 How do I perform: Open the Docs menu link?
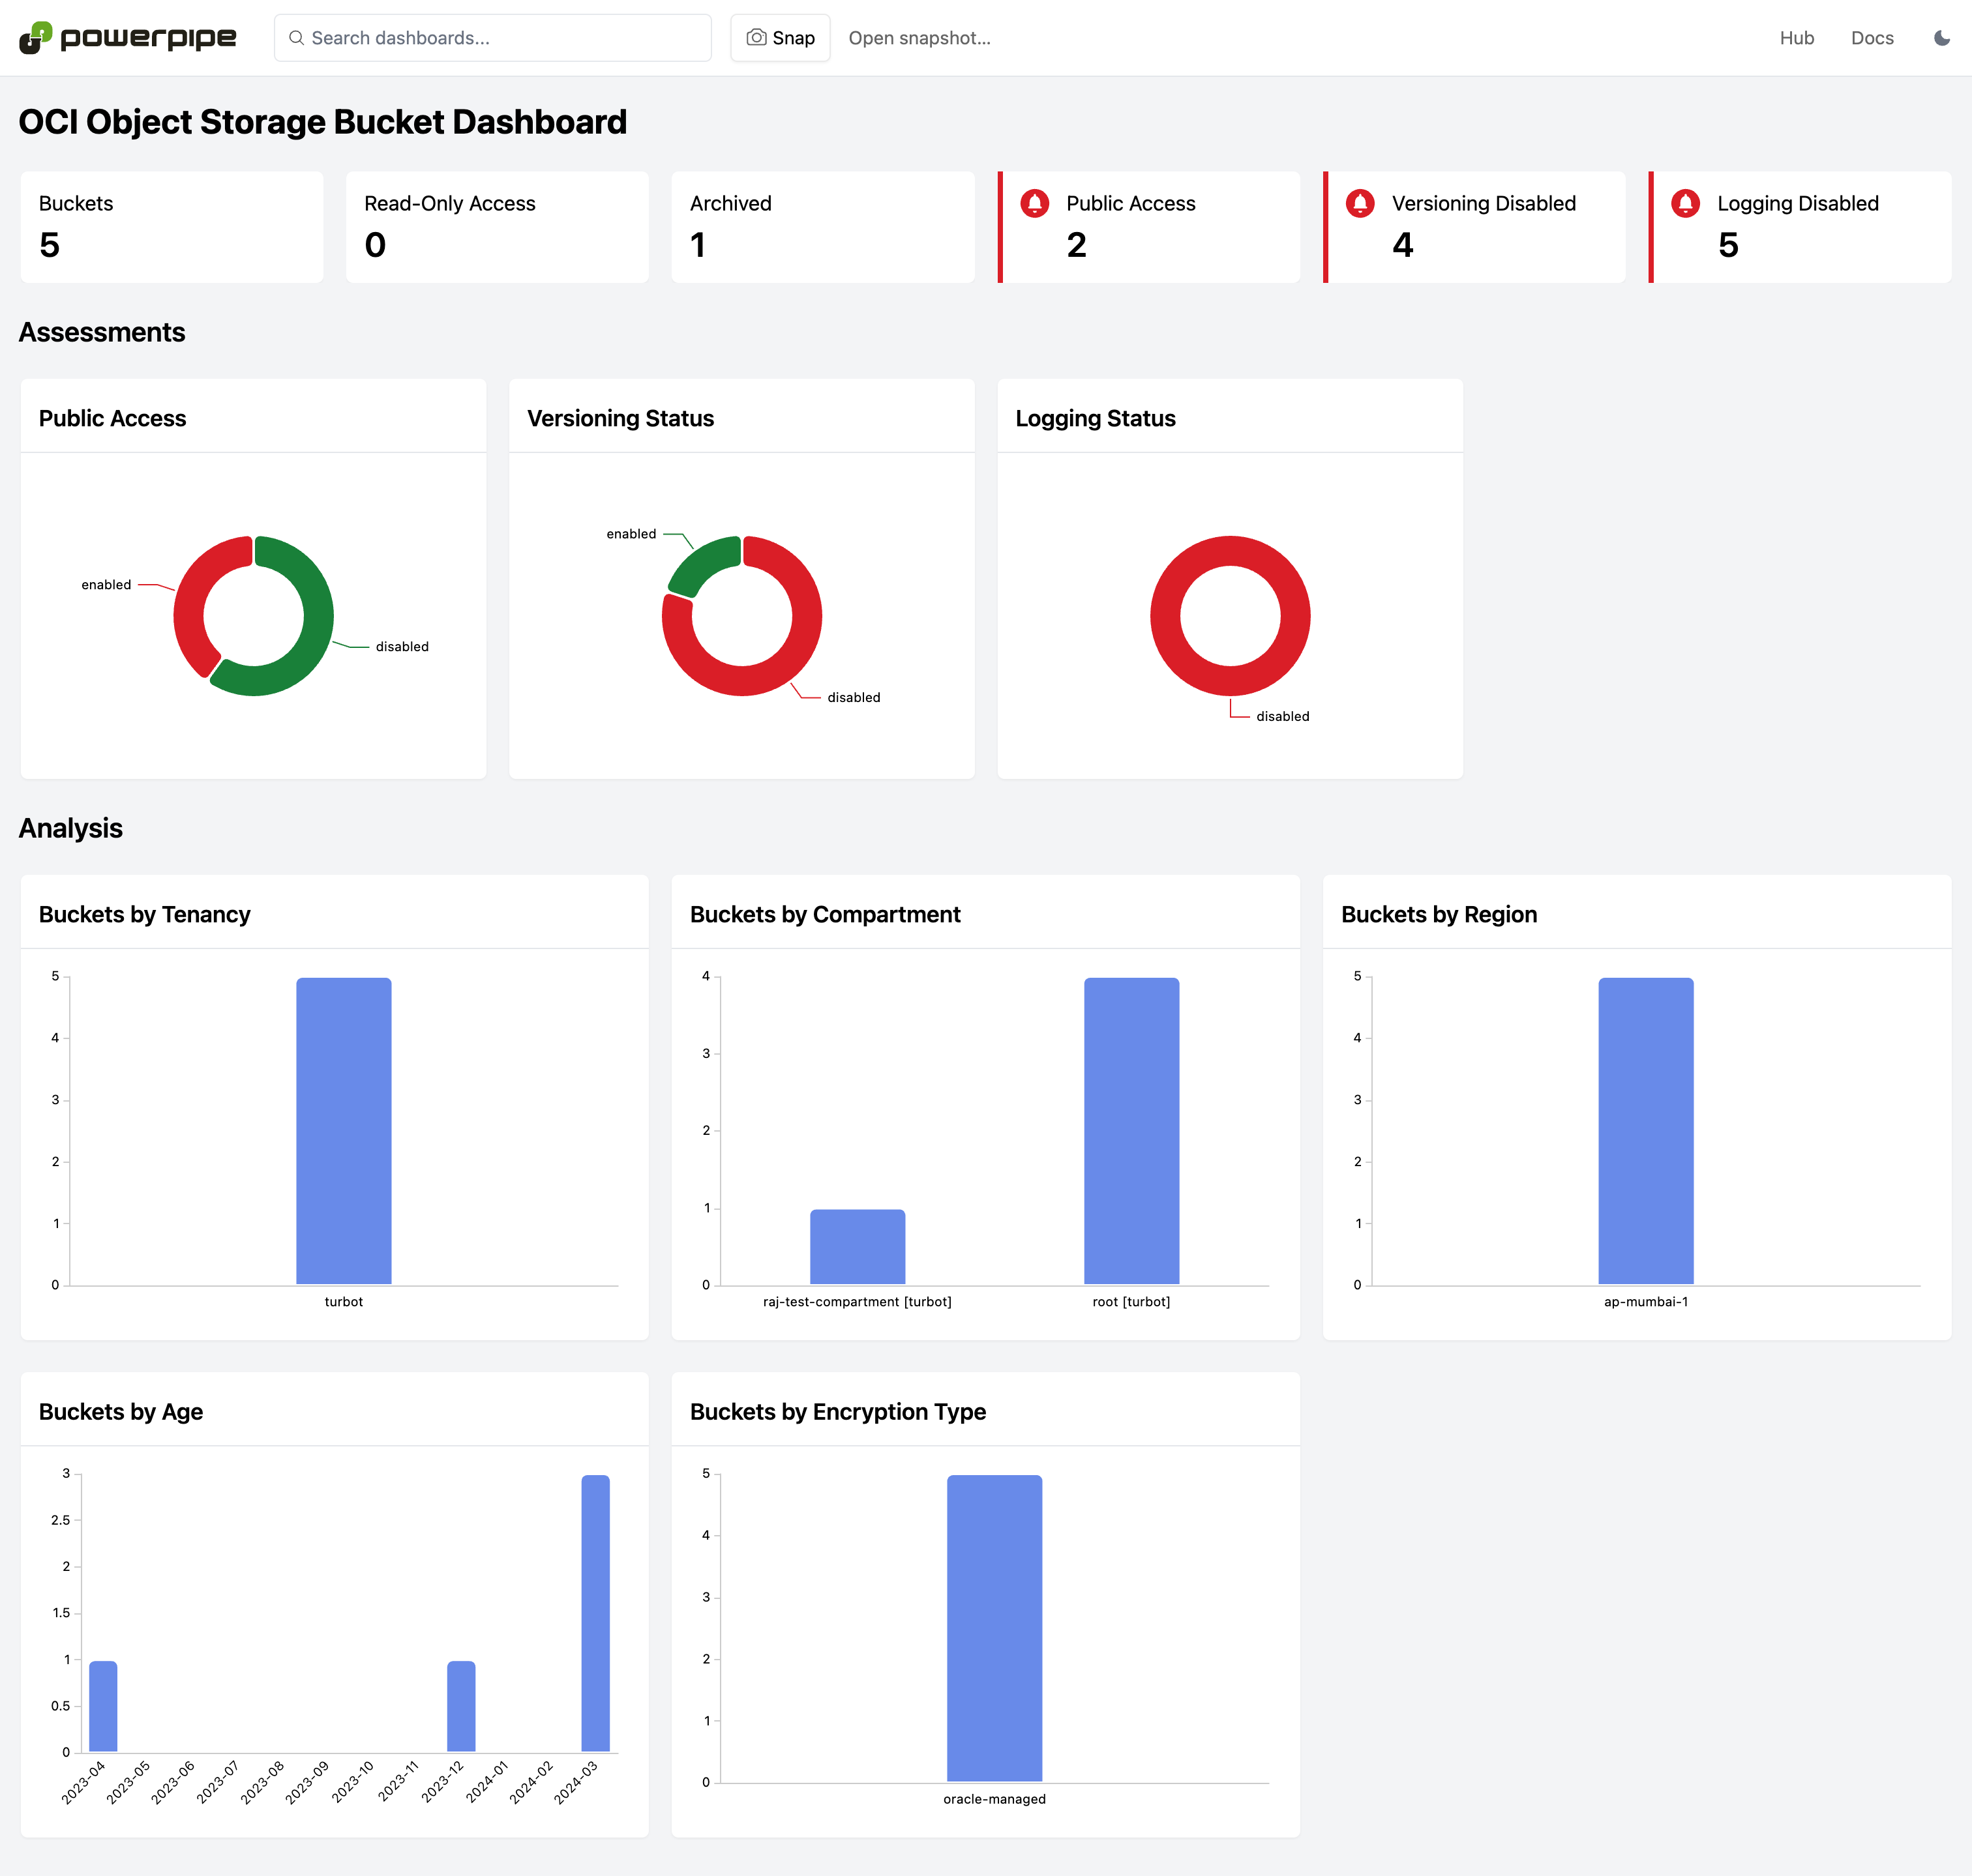pos(1872,38)
